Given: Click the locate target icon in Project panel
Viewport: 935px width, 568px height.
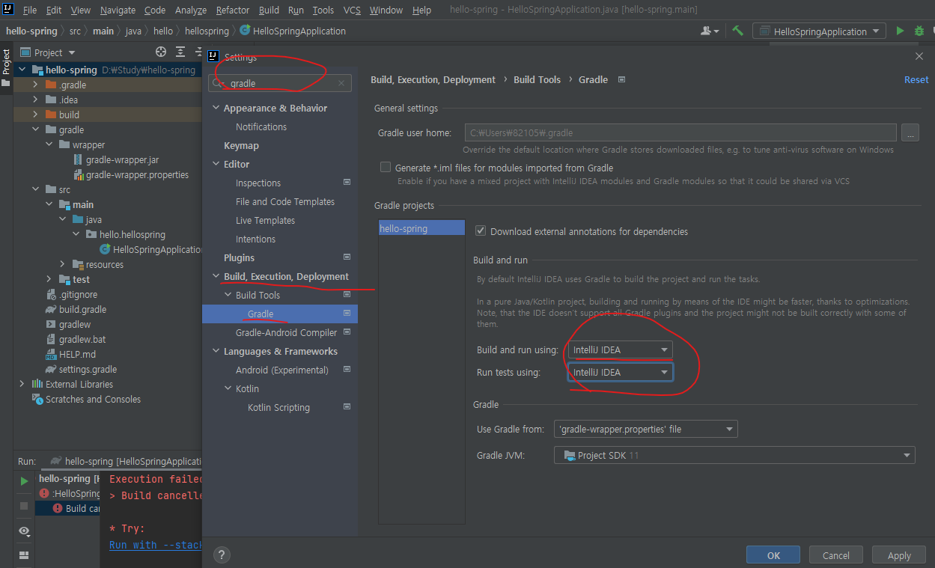Looking at the screenshot, I should coord(160,52).
